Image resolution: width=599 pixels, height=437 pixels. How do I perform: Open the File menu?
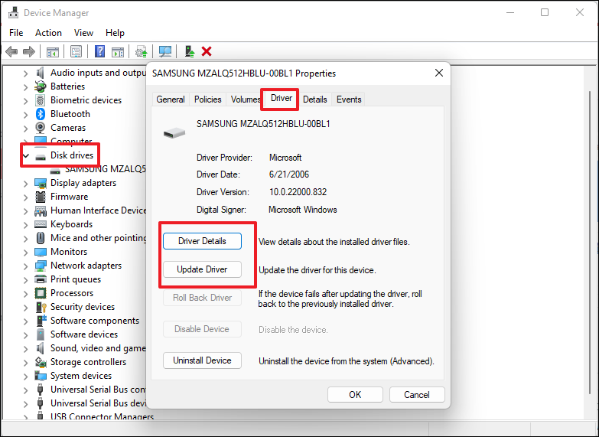(x=16, y=33)
